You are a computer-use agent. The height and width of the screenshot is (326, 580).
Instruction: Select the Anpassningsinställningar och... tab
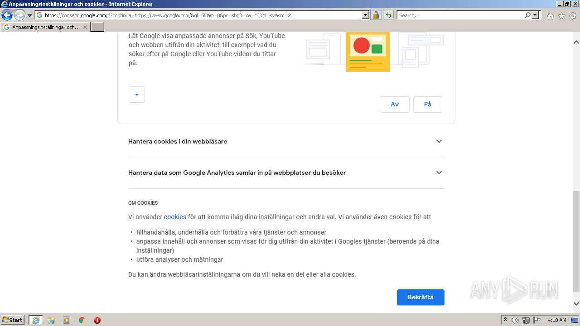pyautogui.click(x=45, y=27)
